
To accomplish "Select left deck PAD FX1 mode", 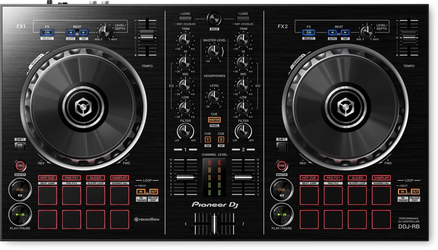I will click(71, 178).
